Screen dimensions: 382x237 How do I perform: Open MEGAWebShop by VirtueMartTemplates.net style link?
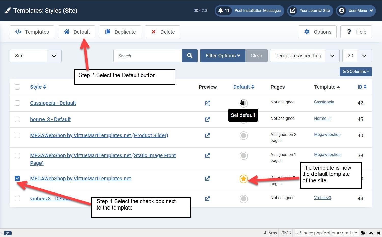[80, 179]
